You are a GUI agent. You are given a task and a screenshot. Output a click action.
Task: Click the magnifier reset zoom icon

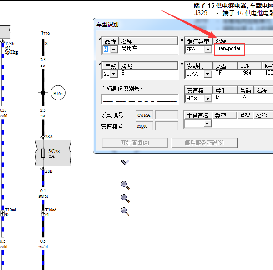(125, 185)
